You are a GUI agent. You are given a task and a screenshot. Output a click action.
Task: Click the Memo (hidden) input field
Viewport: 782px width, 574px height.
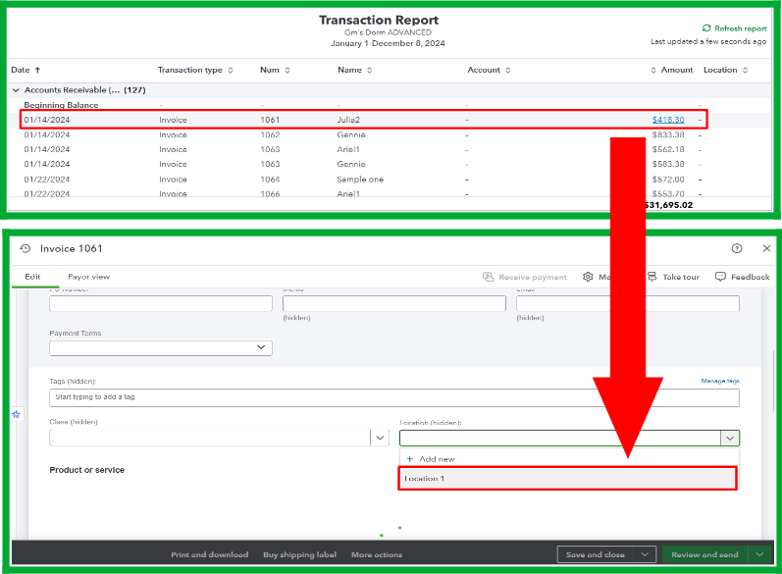394,303
